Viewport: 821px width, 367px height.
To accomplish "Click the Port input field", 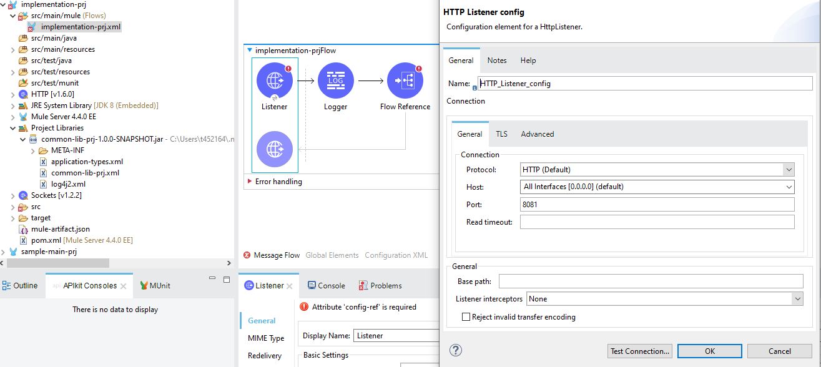I will [x=656, y=205].
